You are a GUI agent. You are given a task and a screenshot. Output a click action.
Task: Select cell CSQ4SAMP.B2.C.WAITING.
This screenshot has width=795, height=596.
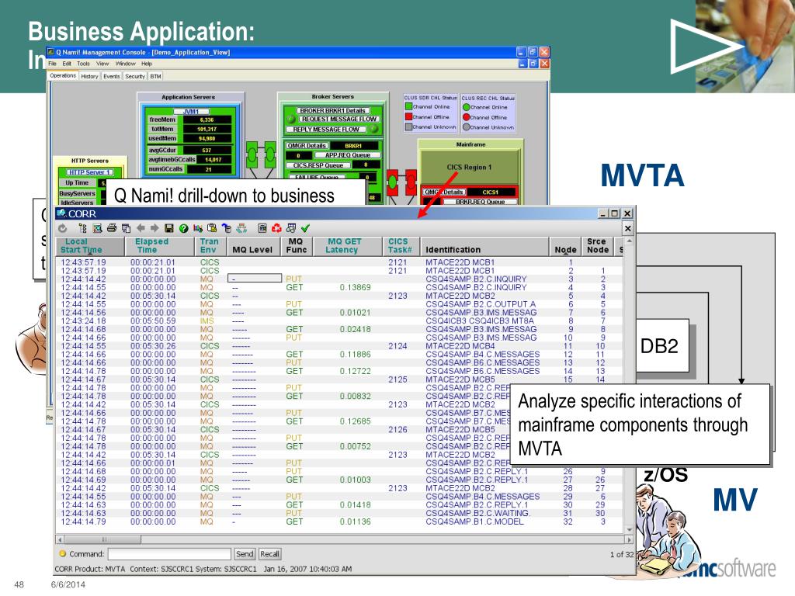point(478,513)
